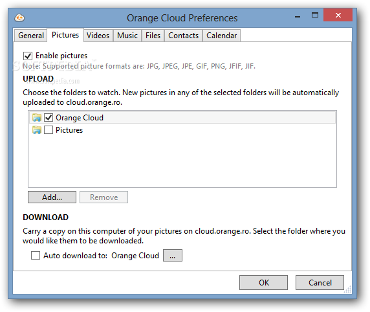Toggle the Enable pictures checkbox

28,56
